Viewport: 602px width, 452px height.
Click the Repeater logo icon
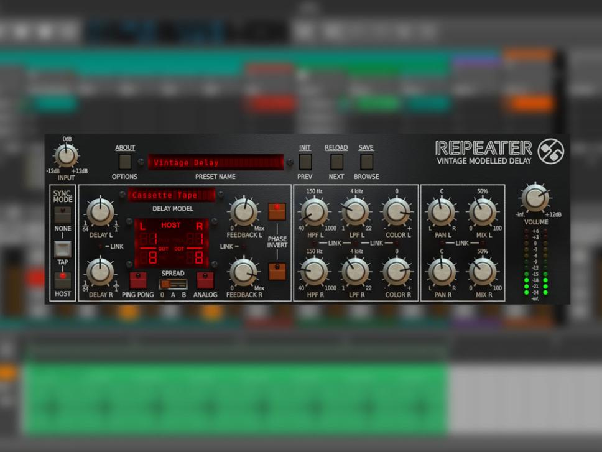tap(550, 151)
